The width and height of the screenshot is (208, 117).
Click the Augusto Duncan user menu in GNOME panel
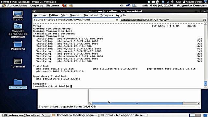click(x=192, y=6)
